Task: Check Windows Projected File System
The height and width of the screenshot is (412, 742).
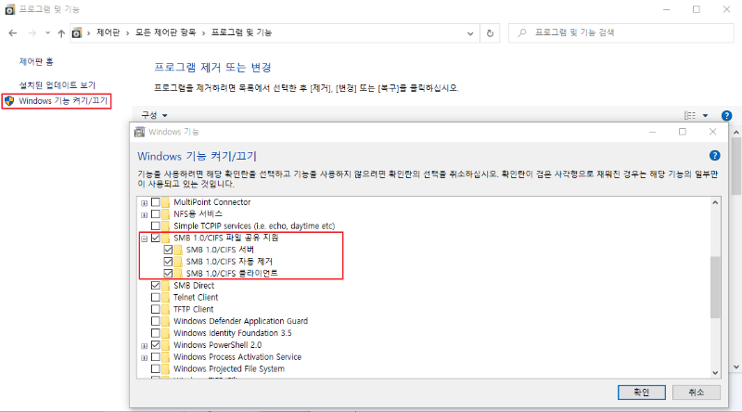Action: tap(156, 369)
